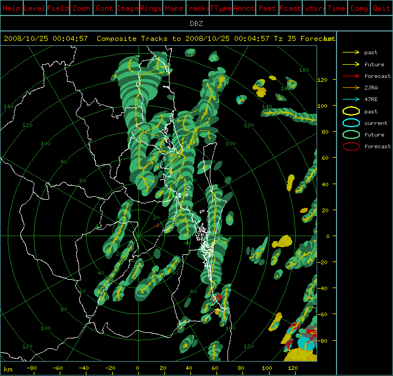
Task: Click the Level button in top bar
Action: click(35, 8)
